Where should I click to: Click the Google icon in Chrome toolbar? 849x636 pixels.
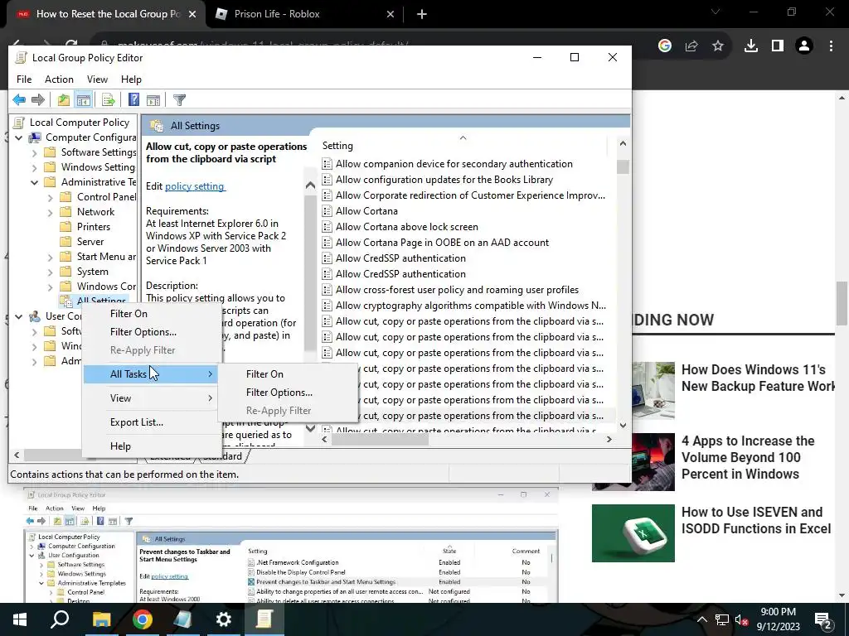tap(665, 46)
